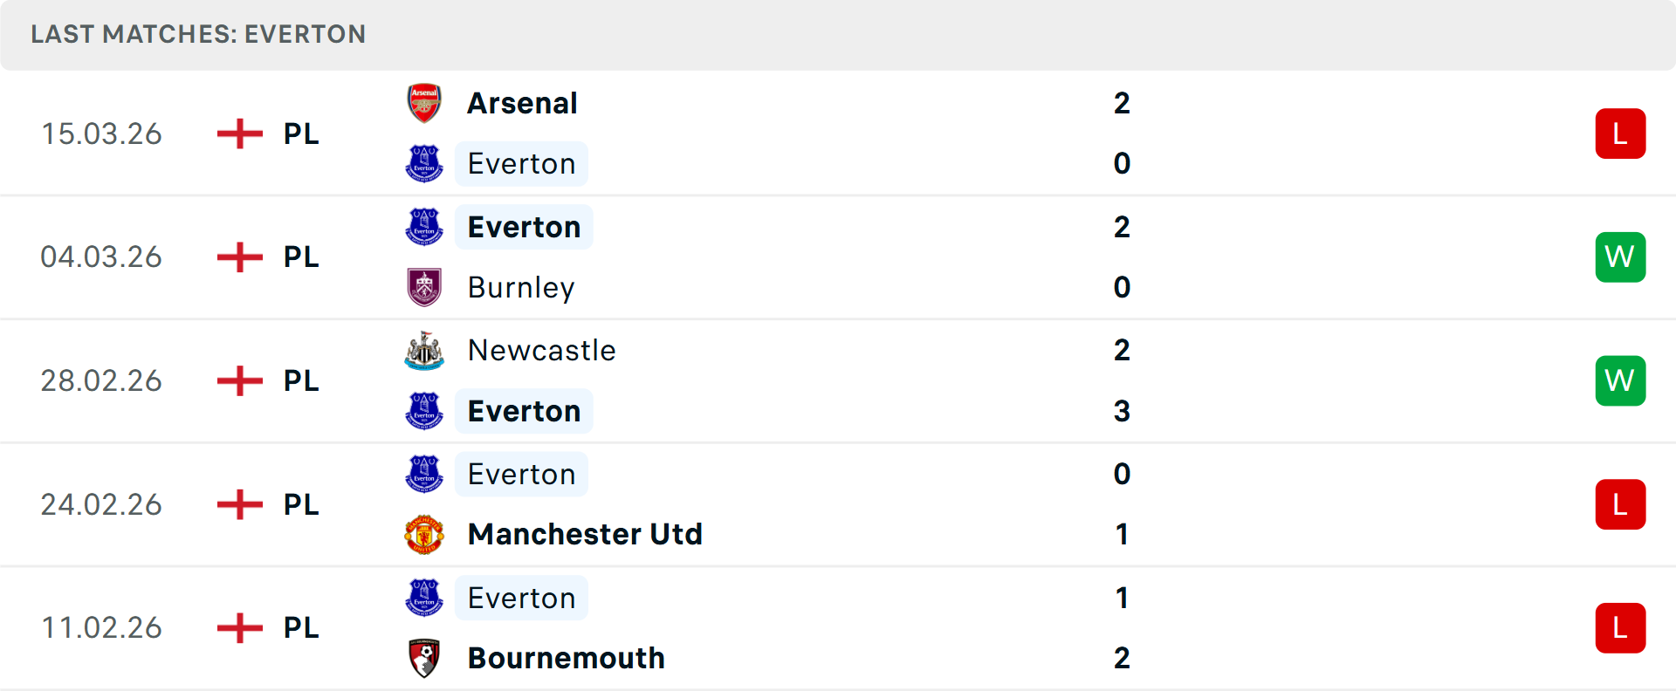Click the England flag beside 15.03.26

(x=238, y=133)
